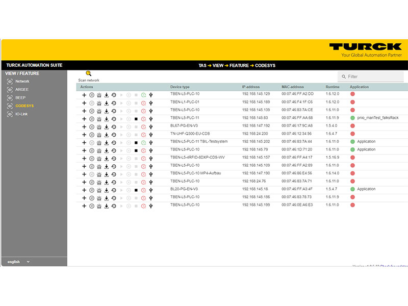The height and width of the screenshot is (306, 408).
Task: Click the reset icon for BL67-PG-EN-V3
Action: point(114,127)
